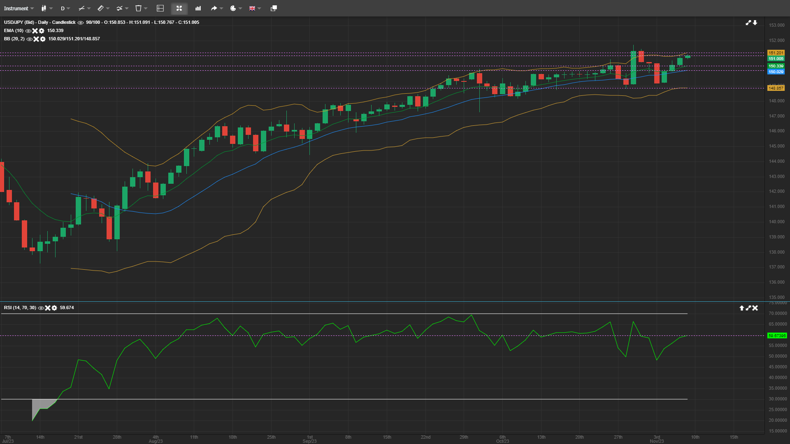Toggle the crosshair fullscreen-arrows button
This screenshot has width=790, height=444.
(x=179, y=8)
